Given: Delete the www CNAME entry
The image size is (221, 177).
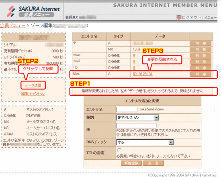Looking at the screenshot, I should 201,56.
